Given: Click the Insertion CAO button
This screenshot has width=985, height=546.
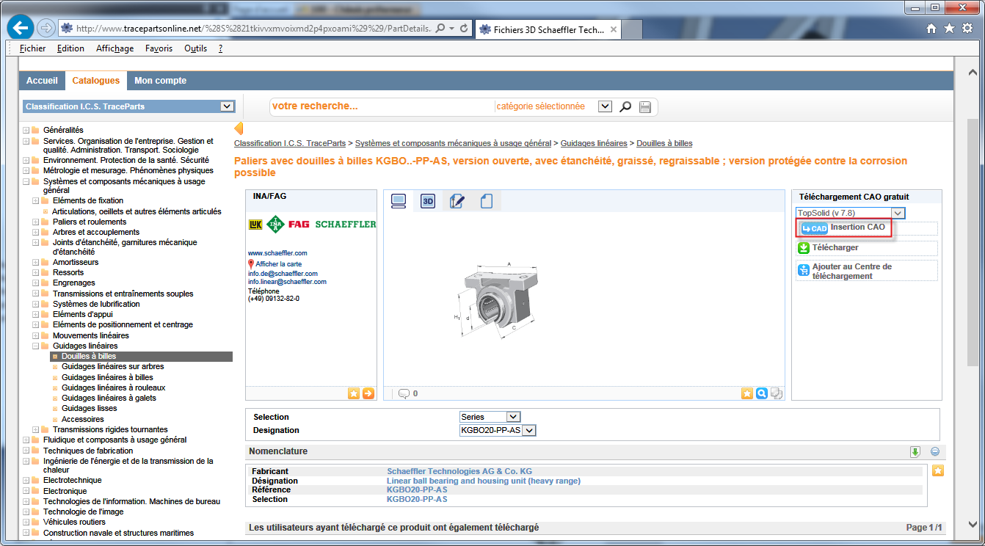Looking at the screenshot, I should tap(844, 227).
